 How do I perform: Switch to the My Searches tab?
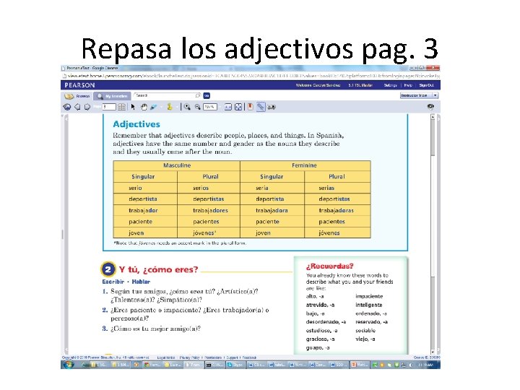point(112,96)
